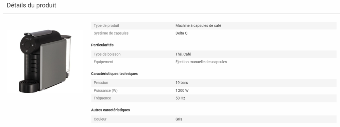Click the coffee machine product image

point(45,62)
